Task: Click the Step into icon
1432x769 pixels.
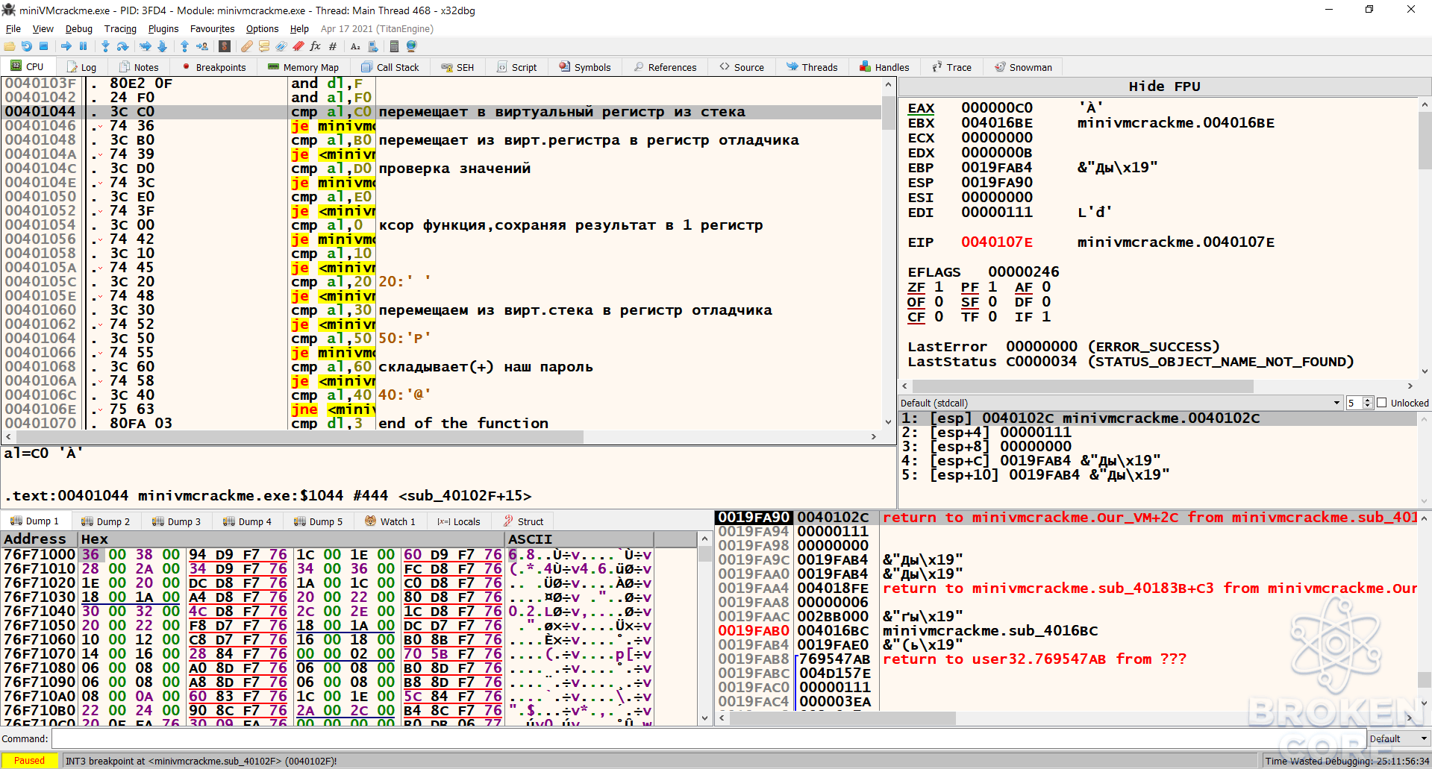Action: 105,46
